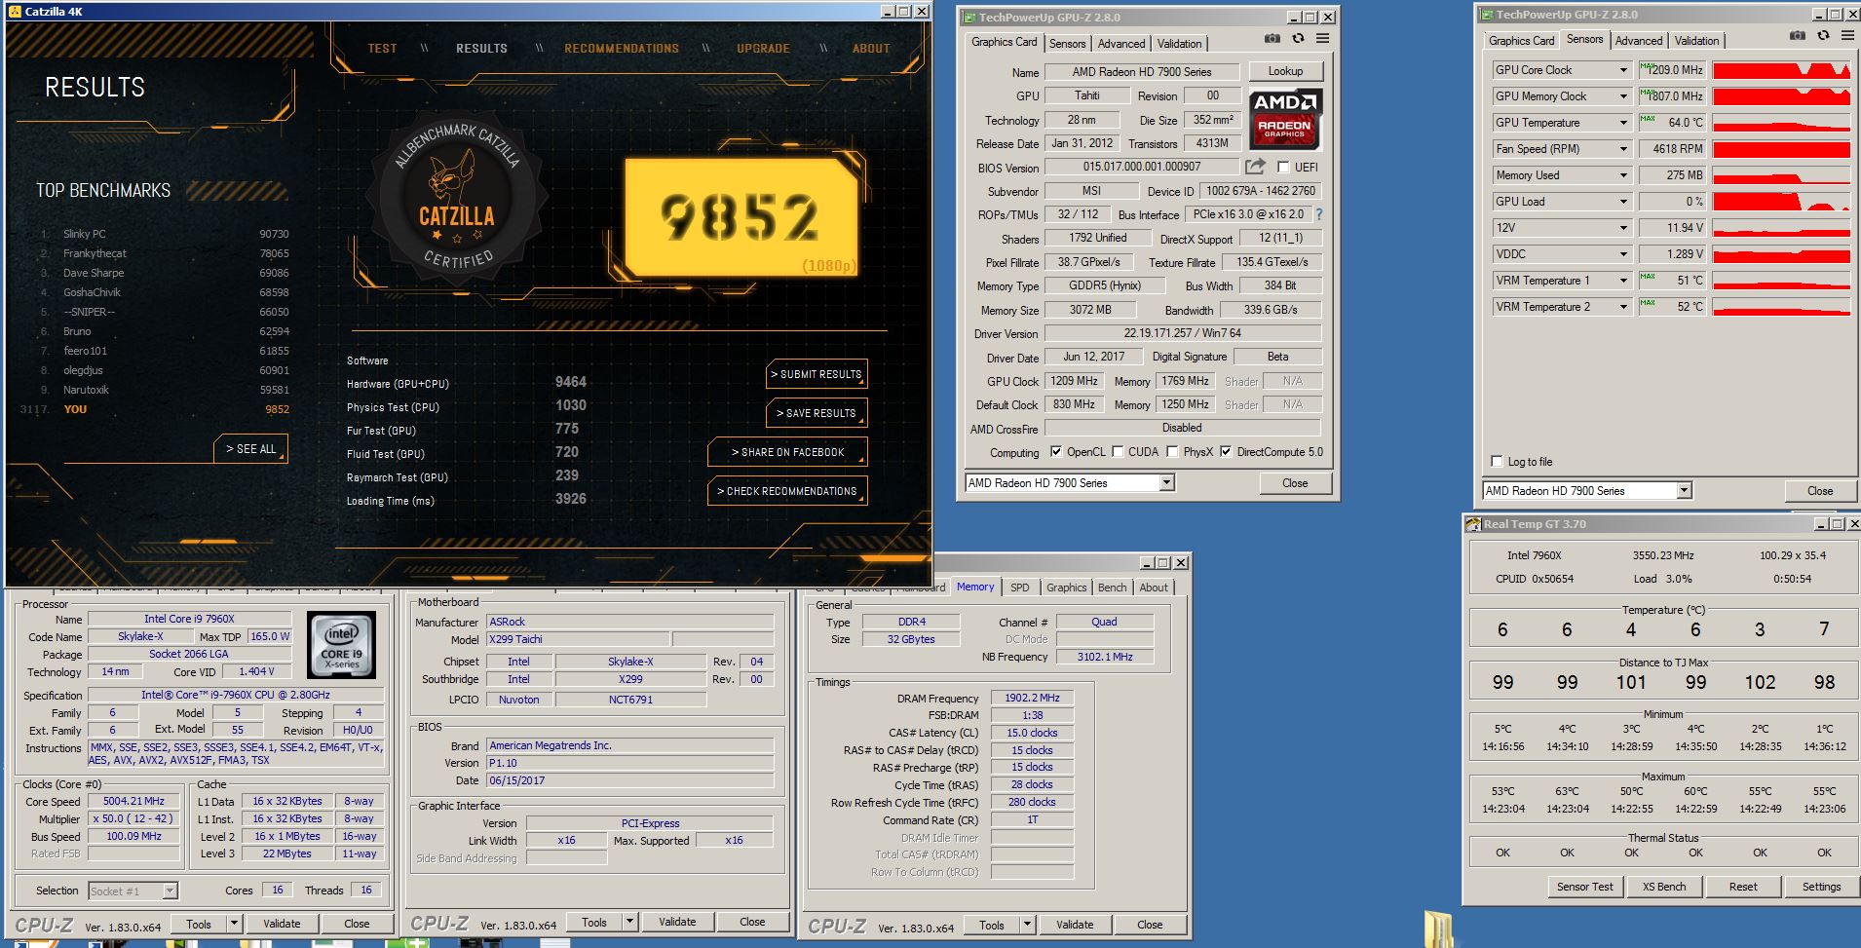The height and width of the screenshot is (948, 1861).
Task: Switch to the Sensors tab in the Graphics Card GPU-Z window
Action: pos(1067,44)
